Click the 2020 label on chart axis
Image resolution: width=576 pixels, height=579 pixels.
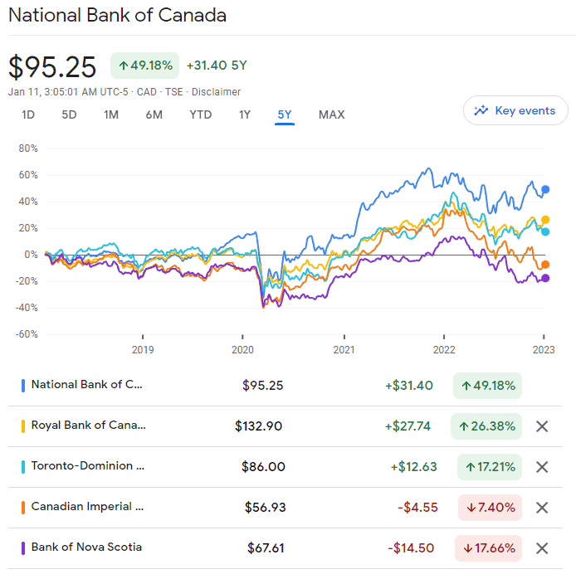(x=243, y=349)
